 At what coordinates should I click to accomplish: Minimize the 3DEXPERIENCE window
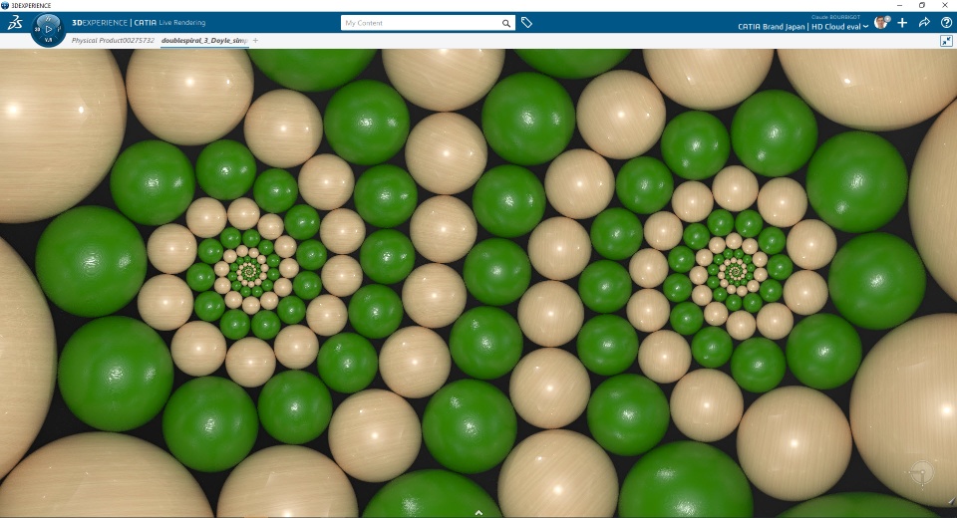(899, 5)
